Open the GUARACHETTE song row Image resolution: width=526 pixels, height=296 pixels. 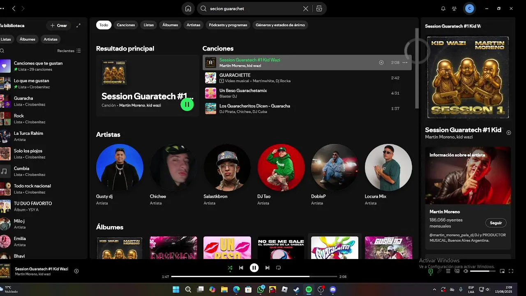coord(307,78)
